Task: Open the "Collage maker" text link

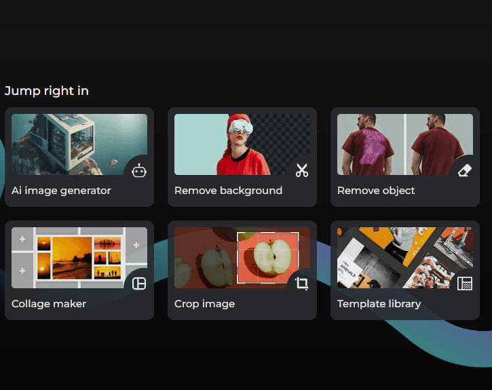Action: (x=49, y=304)
